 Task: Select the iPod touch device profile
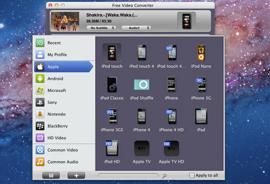click(x=112, y=56)
